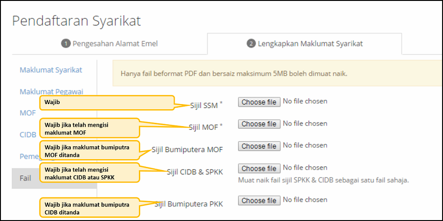Click the yellow PDF format notice banner
The height and width of the screenshot is (221, 443).
276,73
